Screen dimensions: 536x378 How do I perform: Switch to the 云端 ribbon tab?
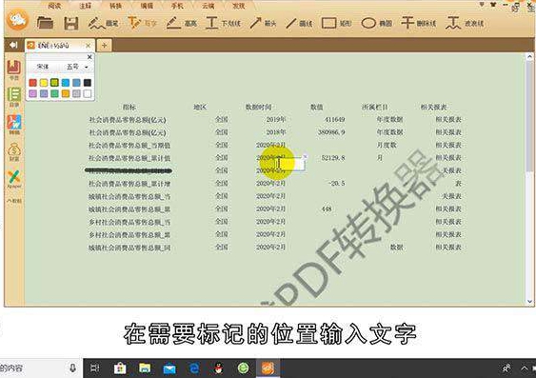point(208,6)
